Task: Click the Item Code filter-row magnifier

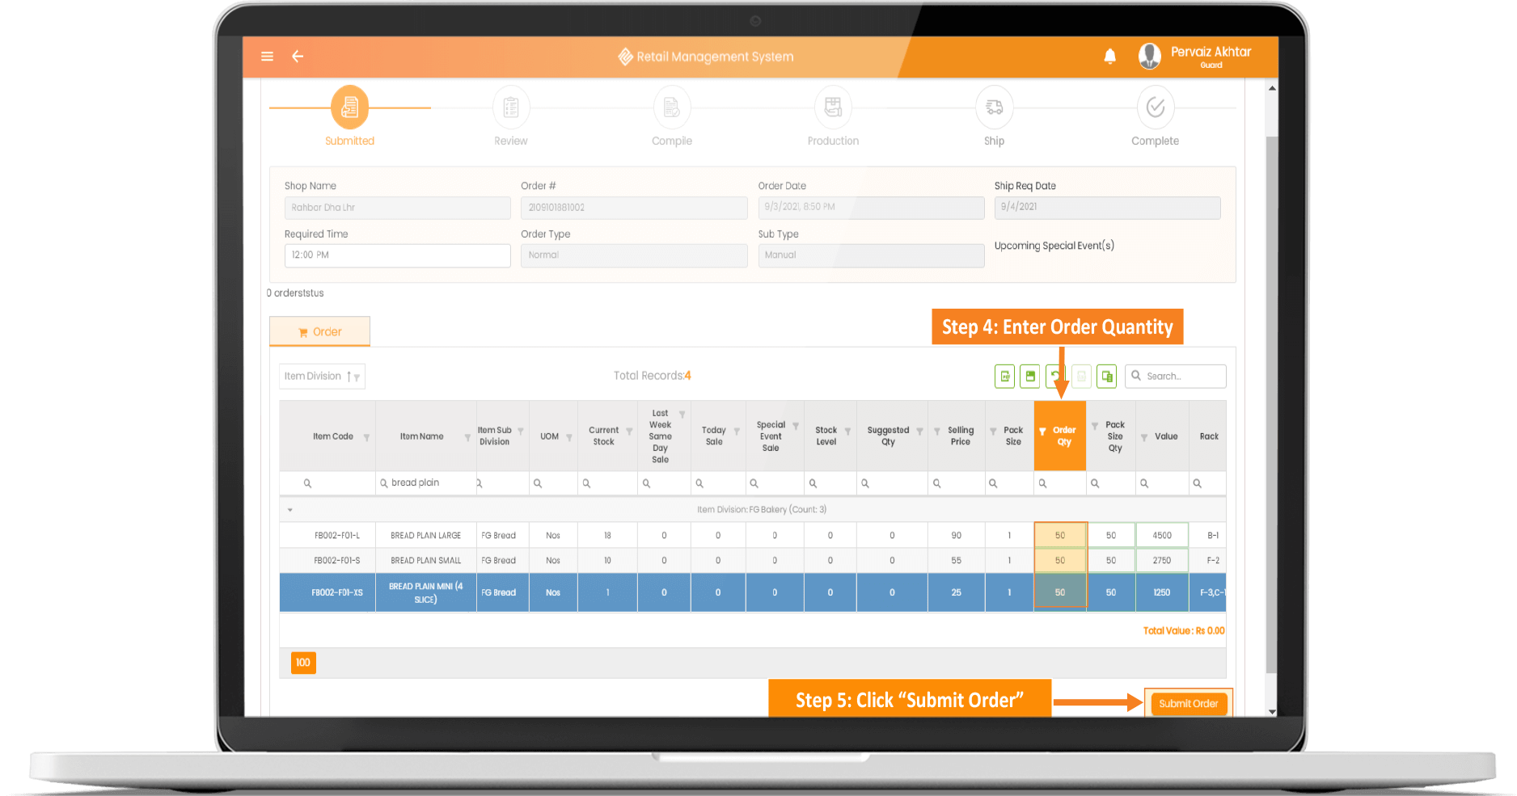Action: [307, 483]
